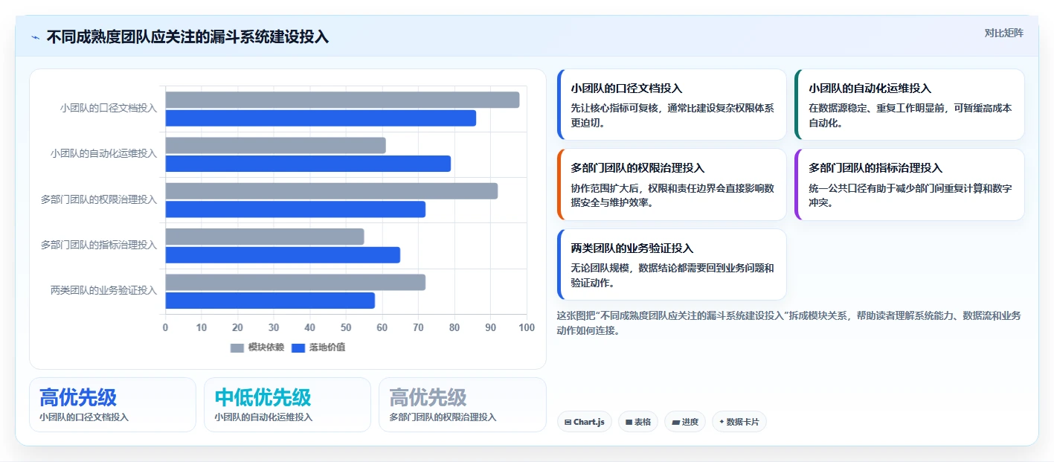The width and height of the screenshot is (1054, 462).
Task: Open the 小团队的自动化运维投入 description card
Action: point(910,105)
